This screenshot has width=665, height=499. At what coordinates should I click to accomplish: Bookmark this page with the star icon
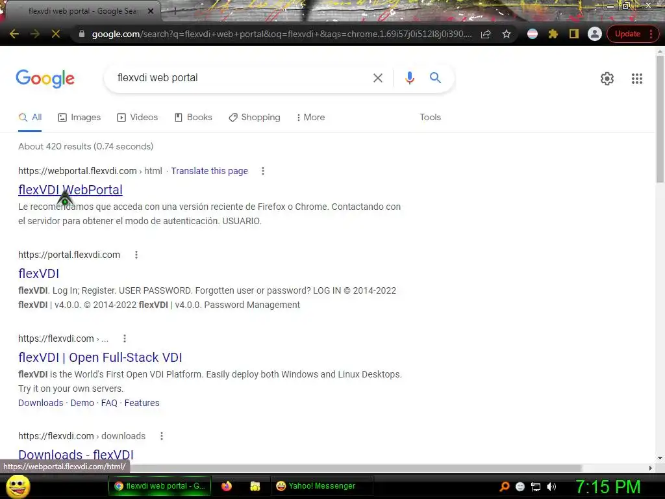coord(507,34)
